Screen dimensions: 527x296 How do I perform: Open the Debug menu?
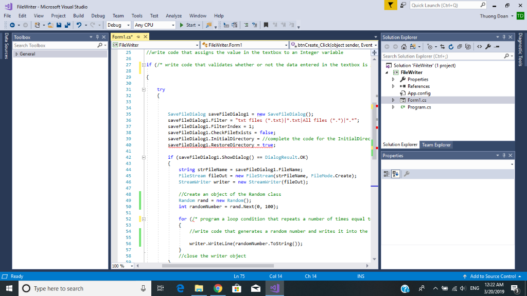98,16
